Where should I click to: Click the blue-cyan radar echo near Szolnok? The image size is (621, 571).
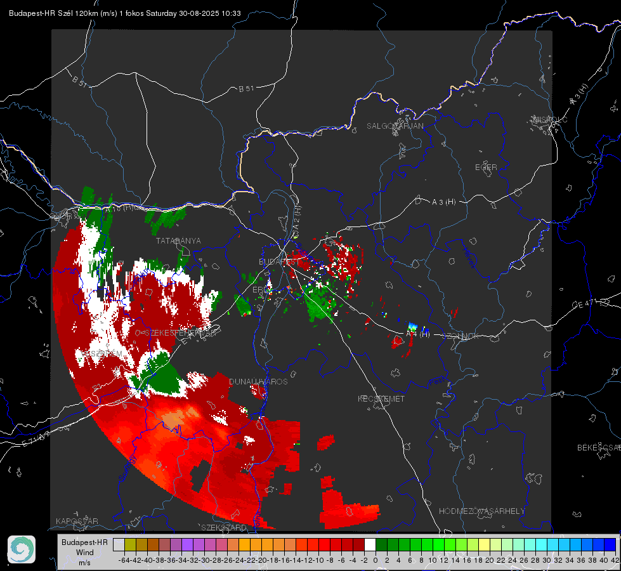point(412,327)
